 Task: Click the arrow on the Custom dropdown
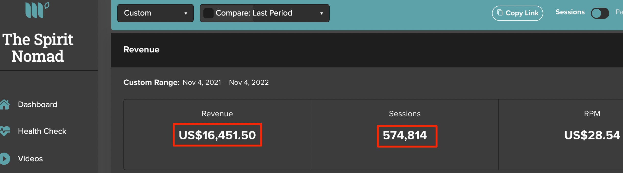pyautogui.click(x=186, y=13)
